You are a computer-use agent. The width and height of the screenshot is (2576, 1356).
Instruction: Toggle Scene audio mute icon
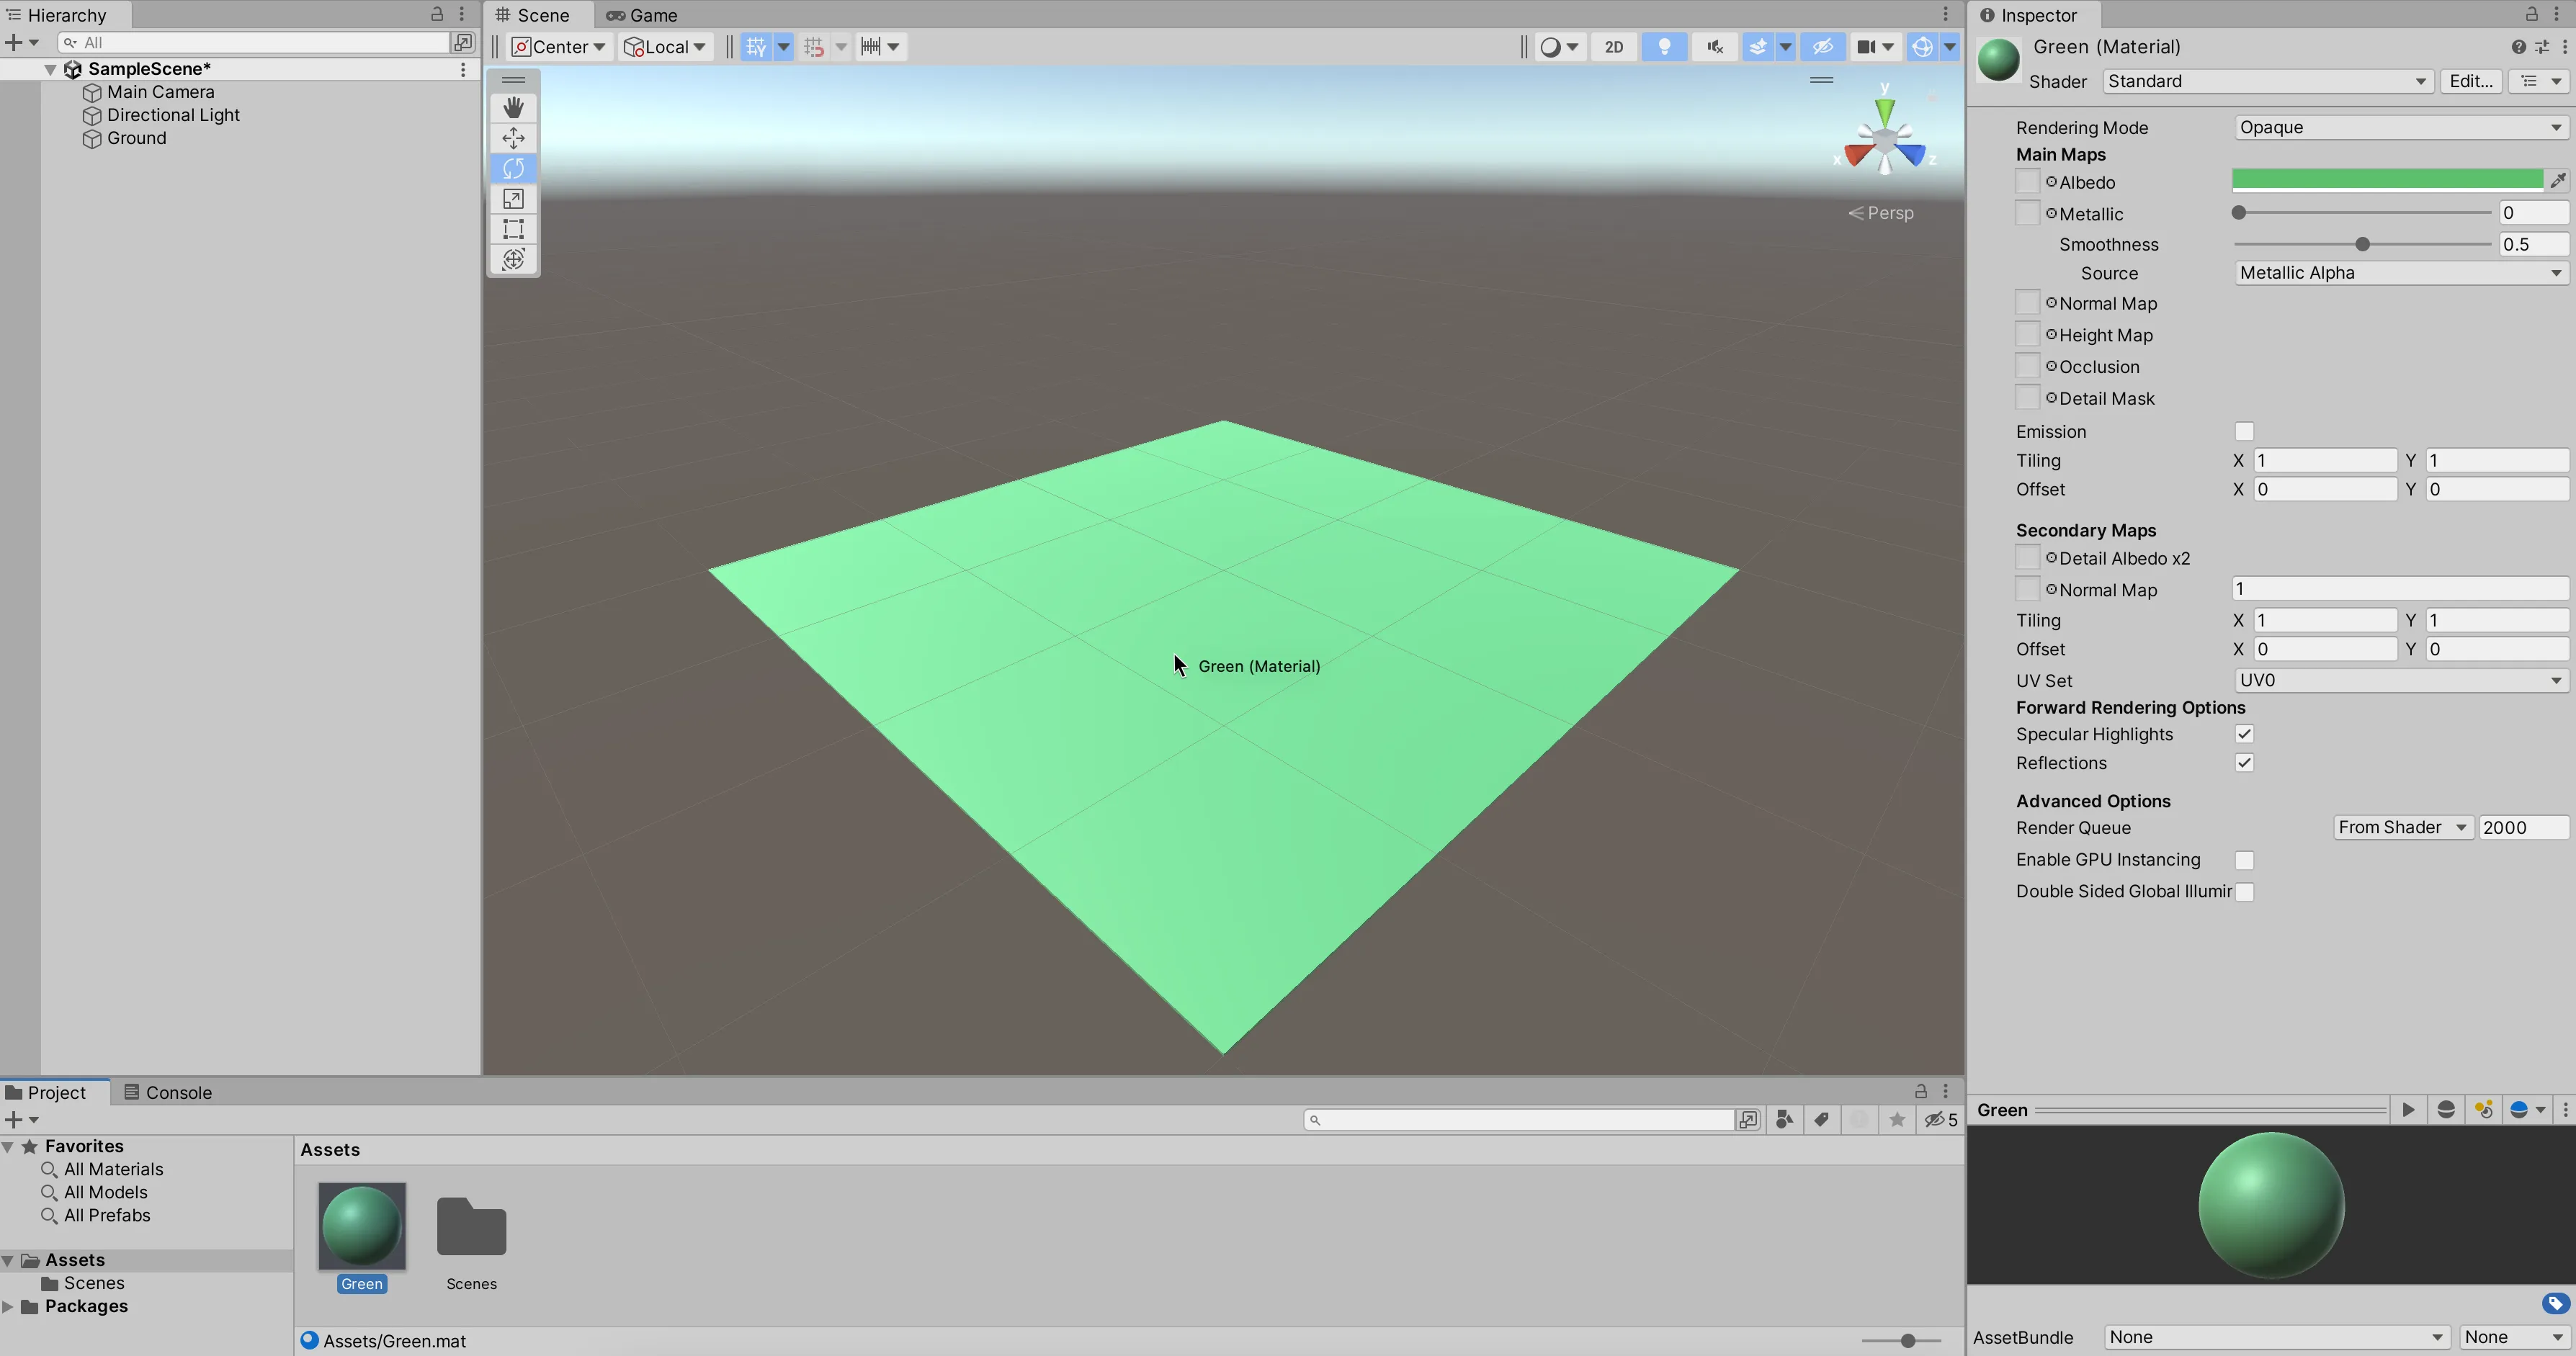1714,47
